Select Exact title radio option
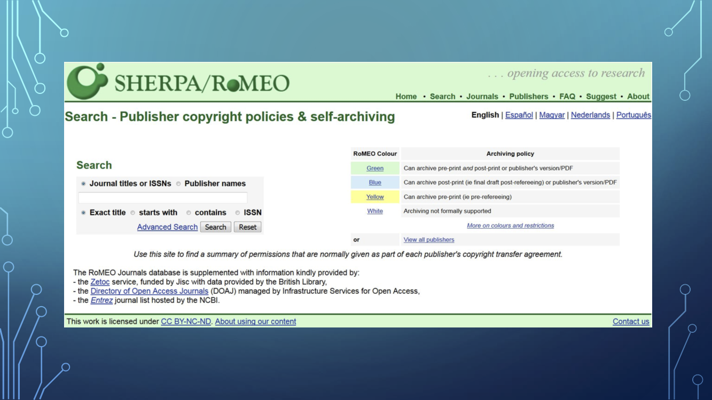 pos(83,213)
